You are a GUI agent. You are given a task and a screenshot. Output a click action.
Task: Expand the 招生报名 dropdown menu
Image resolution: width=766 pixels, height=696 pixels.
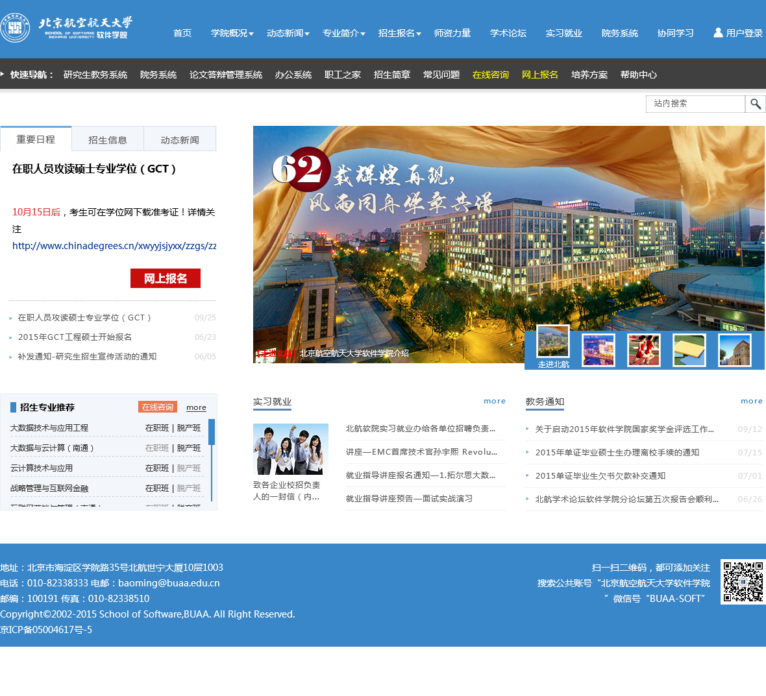pyautogui.click(x=399, y=33)
